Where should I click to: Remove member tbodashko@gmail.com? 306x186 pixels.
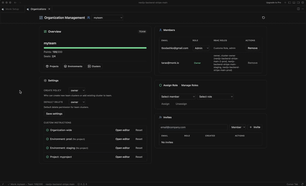(252, 48)
